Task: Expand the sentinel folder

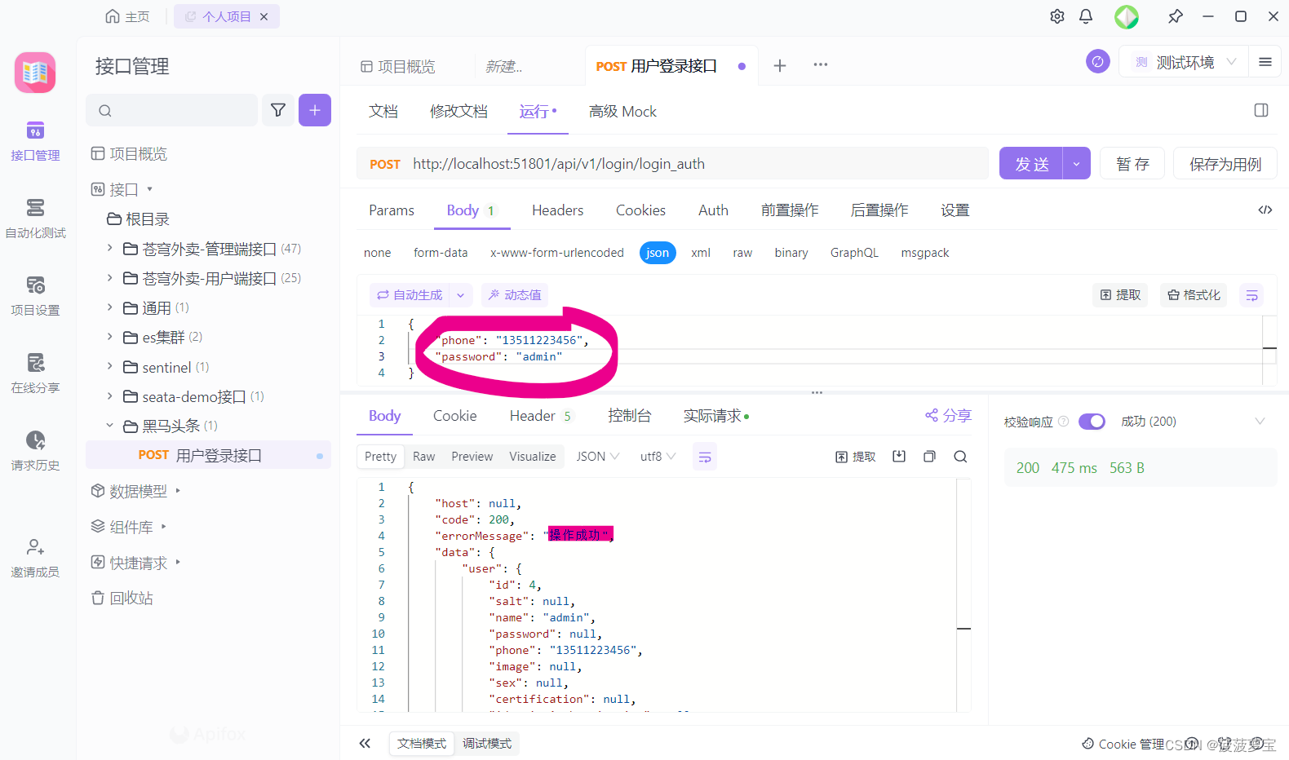Action: click(x=110, y=366)
